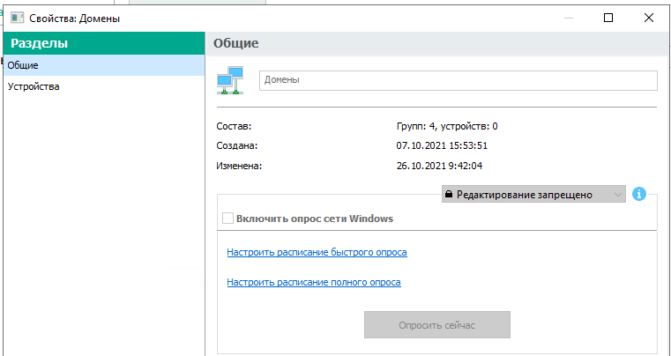Image resolution: width=671 pixels, height=356 pixels.
Task: Click the 'Общие' panel heading
Action: [235, 43]
